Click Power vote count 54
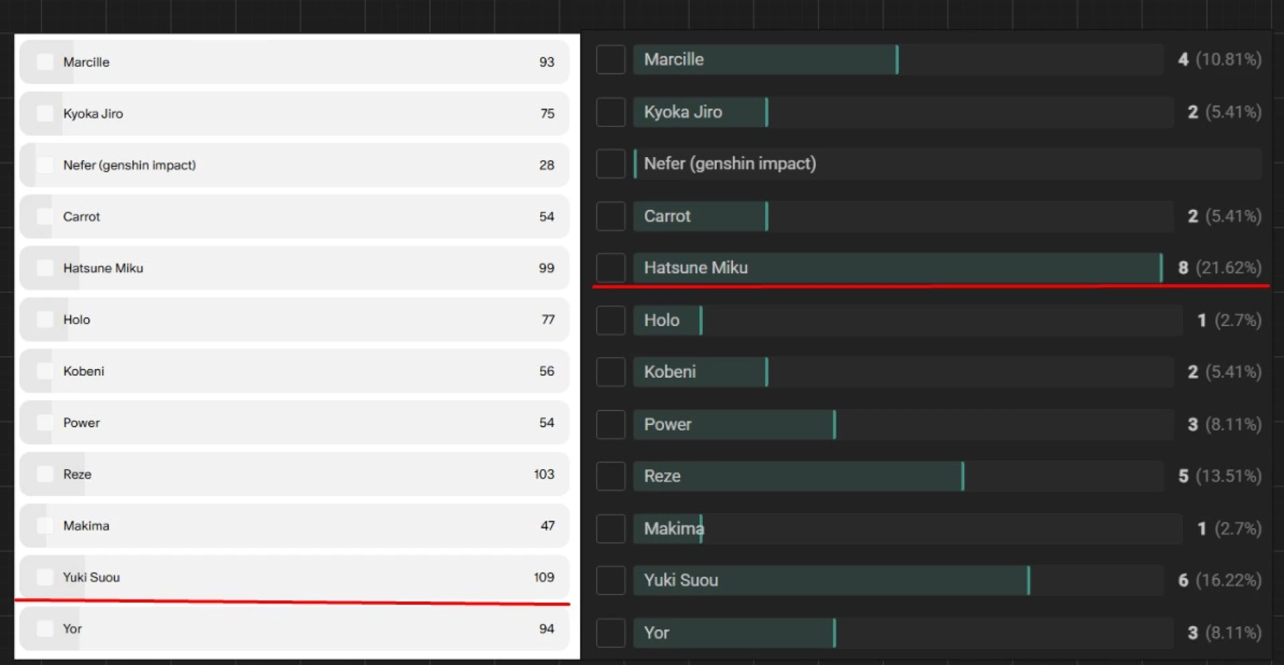The height and width of the screenshot is (665, 1284). coord(546,422)
